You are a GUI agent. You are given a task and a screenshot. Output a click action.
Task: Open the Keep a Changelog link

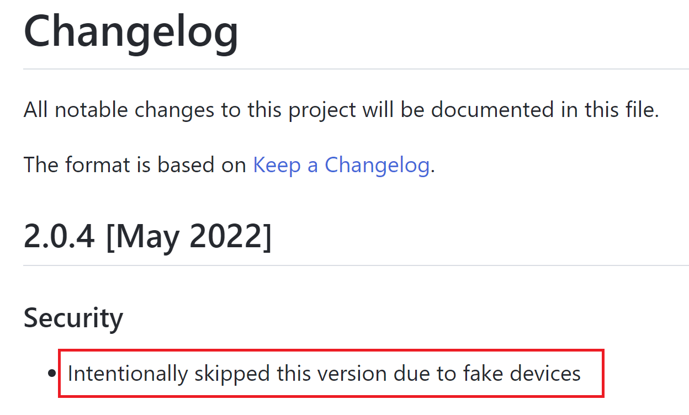[341, 165]
